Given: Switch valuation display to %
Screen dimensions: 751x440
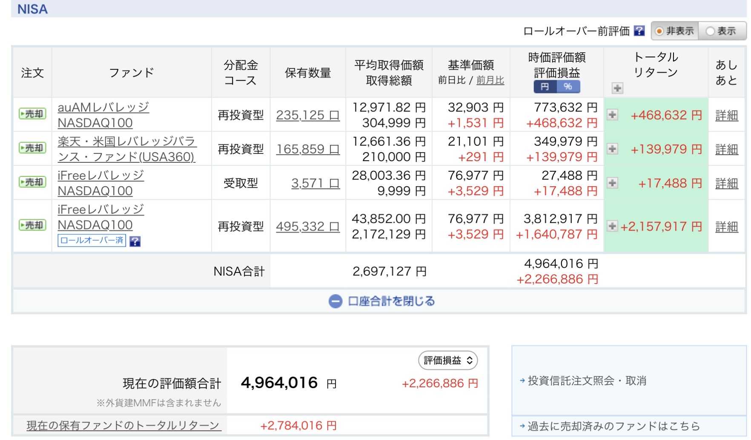Looking at the screenshot, I should tap(568, 87).
